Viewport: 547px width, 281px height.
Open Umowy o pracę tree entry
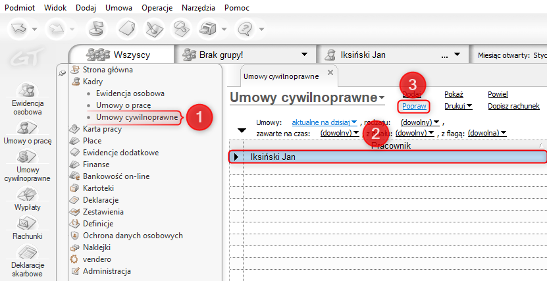(124, 105)
